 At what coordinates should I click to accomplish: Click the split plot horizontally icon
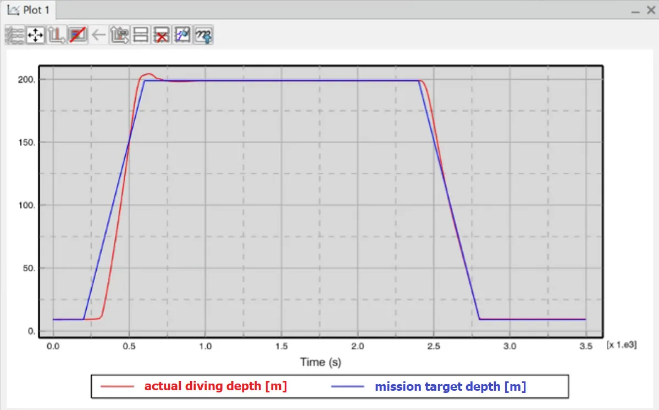[x=141, y=34]
